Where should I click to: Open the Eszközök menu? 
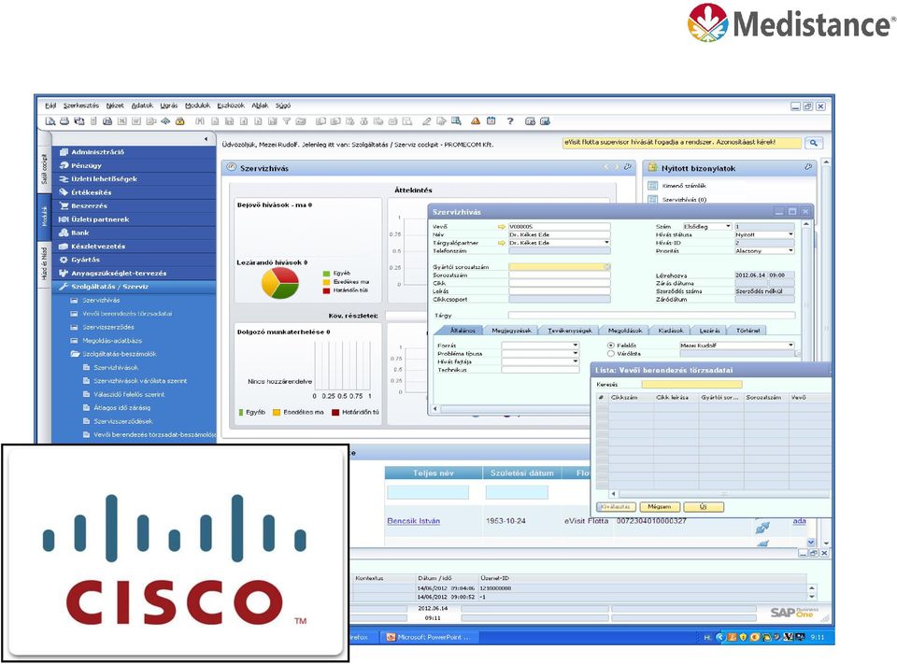click(231, 106)
